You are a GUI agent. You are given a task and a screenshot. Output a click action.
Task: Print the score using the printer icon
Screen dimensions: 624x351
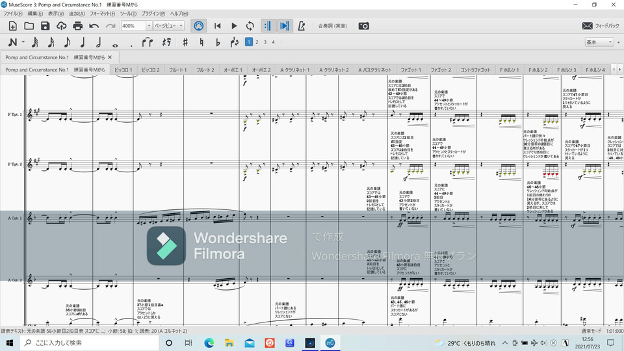tap(77, 26)
